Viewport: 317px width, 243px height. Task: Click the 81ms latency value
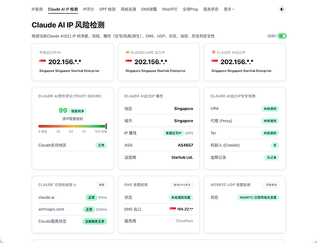pos(103,197)
